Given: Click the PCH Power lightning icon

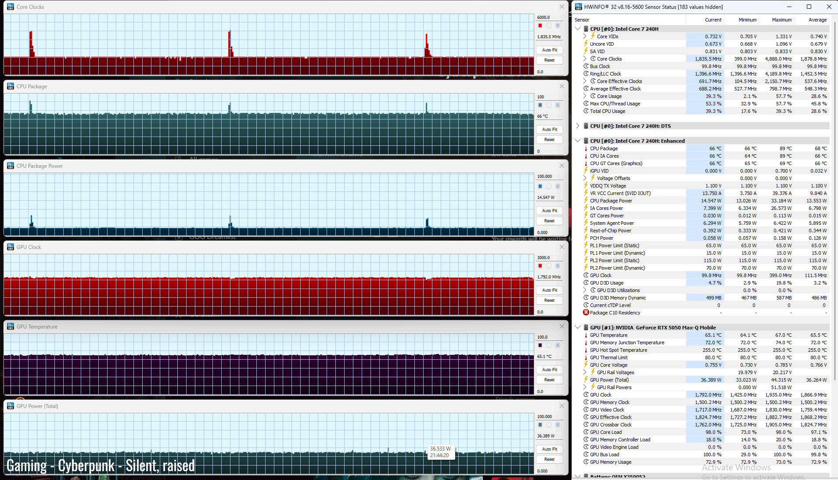Looking at the screenshot, I should [586, 238].
